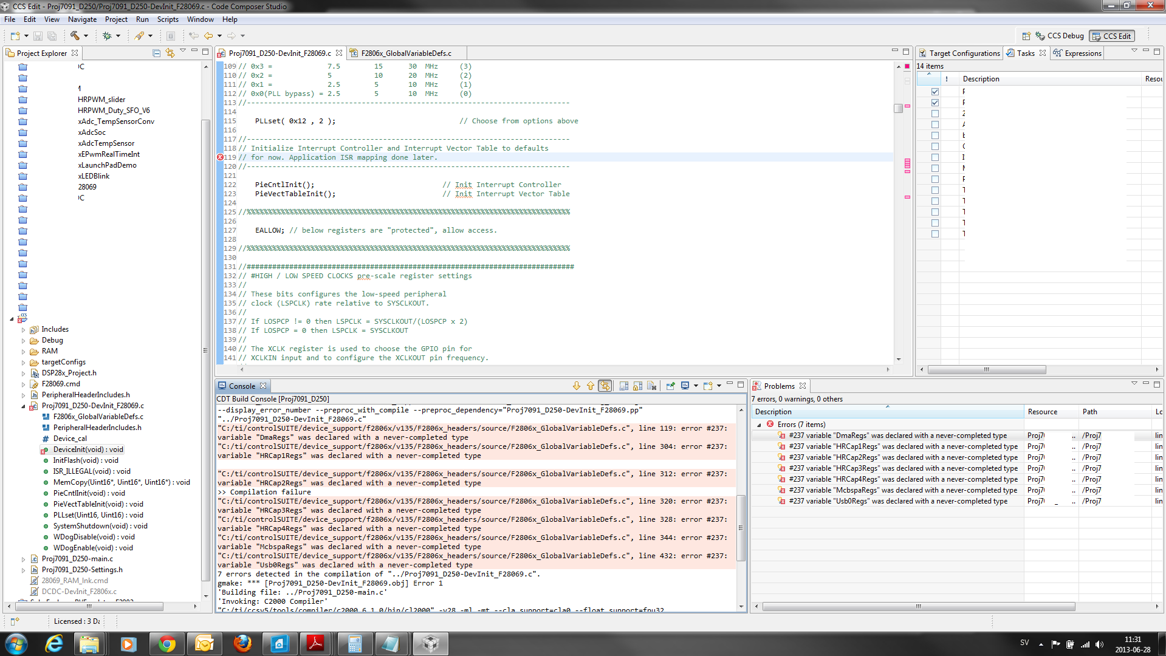This screenshot has height=656, width=1166.
Task: Click the New project toolbar icon
Action: coord(15,36)
